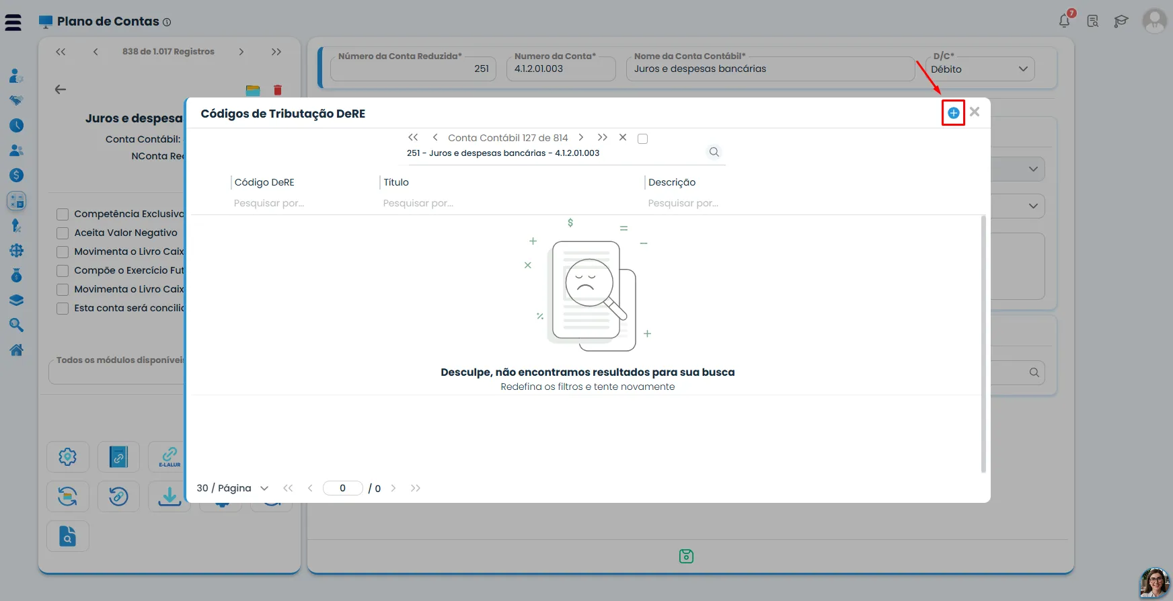Open the 30 / Página size dropdown

point(233,488)
